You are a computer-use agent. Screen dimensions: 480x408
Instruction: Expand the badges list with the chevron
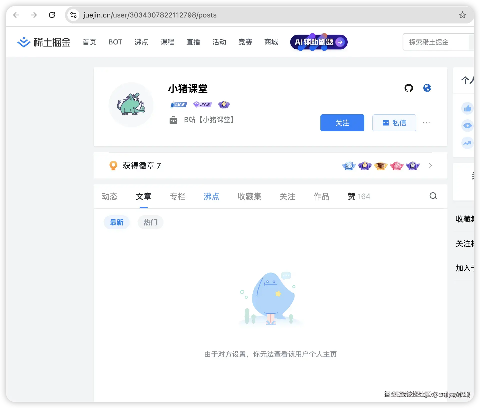tap(430, 166)
